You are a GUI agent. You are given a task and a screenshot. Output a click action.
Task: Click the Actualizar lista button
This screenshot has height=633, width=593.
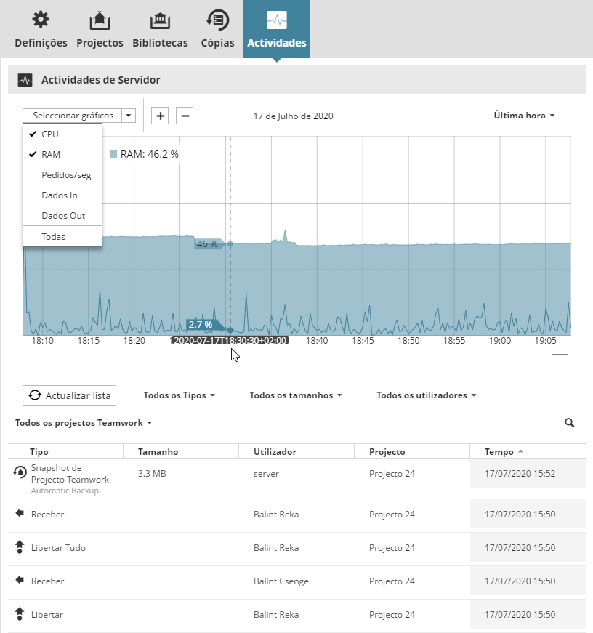click(x=70, y=395)
